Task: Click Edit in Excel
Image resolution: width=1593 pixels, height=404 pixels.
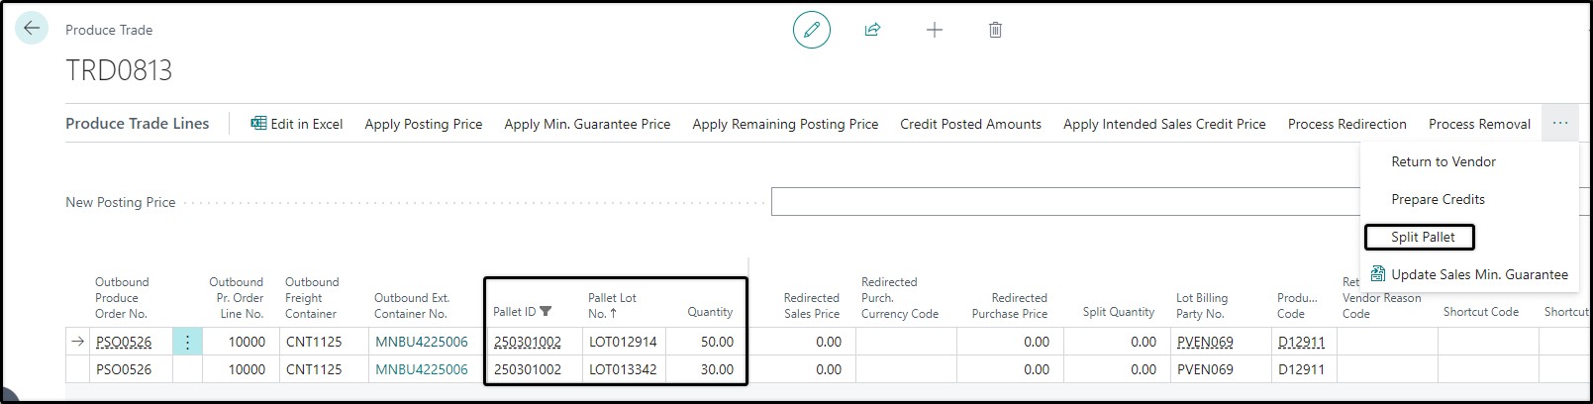Action: tap(296, 124)
